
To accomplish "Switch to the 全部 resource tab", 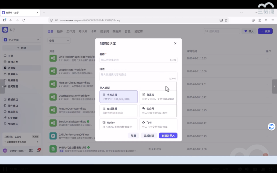I will tap(50, 32).
